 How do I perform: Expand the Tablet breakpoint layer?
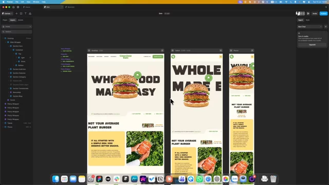pos(3,123)
